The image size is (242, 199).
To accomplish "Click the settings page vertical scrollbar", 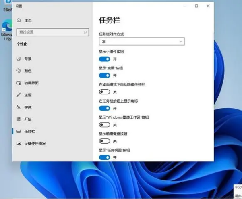I will 213,70.
